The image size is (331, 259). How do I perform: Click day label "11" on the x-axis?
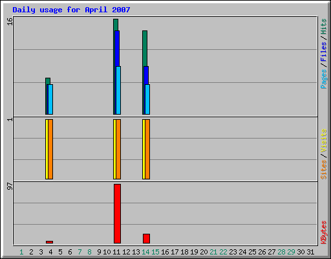tap(116, 252)
